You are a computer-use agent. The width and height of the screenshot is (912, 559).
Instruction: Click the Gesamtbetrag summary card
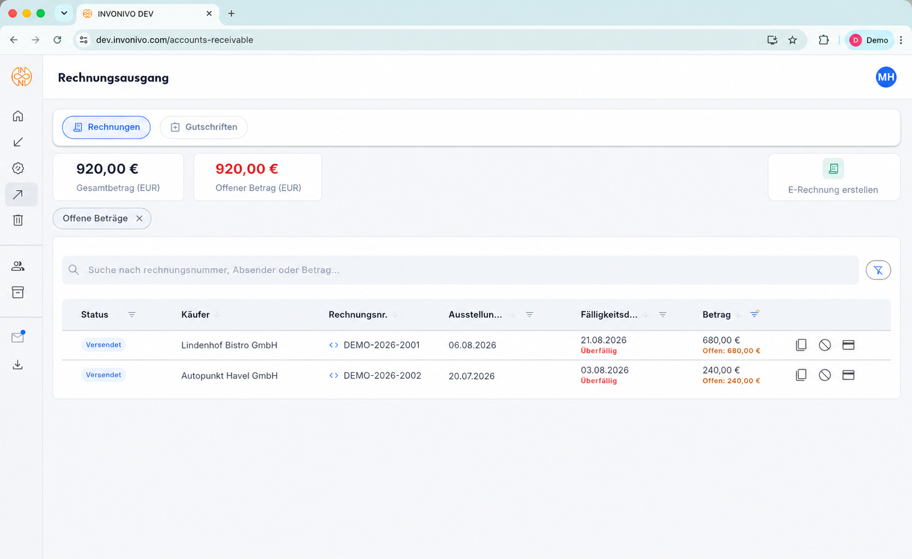pos(118,177)
